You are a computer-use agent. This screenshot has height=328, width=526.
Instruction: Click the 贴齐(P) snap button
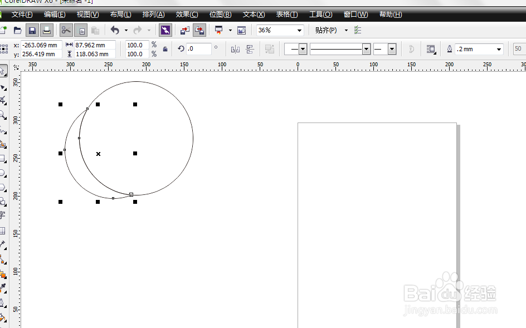tap(326, 30)
